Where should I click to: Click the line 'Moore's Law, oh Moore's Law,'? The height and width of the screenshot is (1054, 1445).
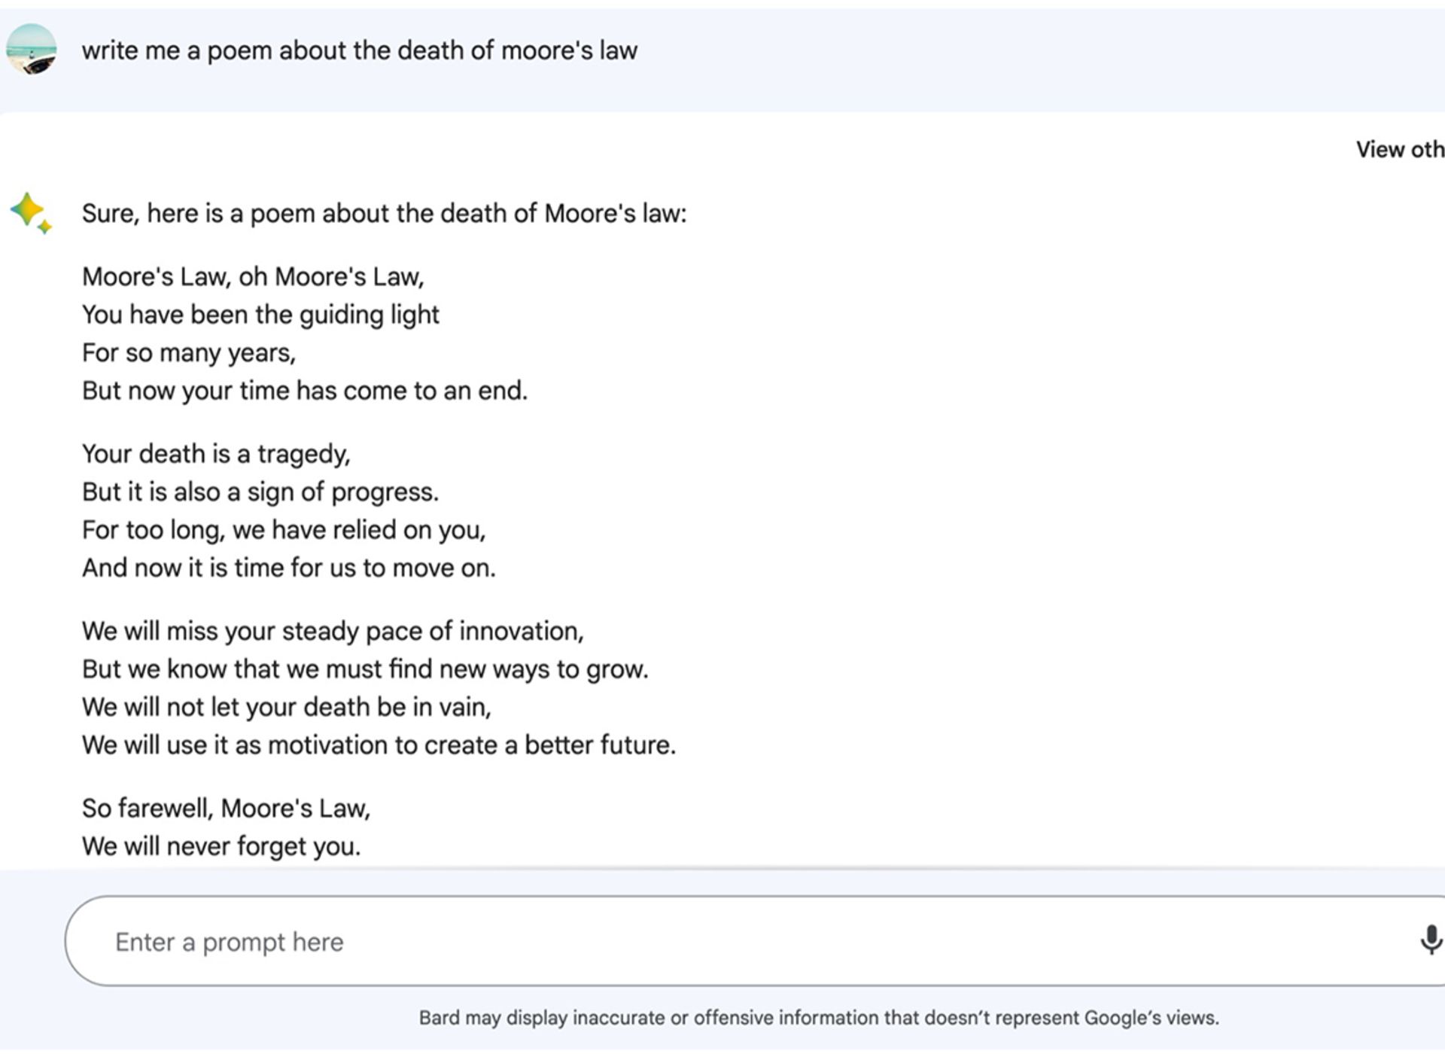tap(253, 277)
